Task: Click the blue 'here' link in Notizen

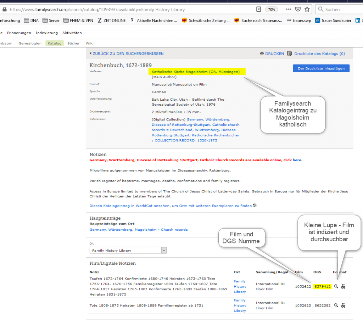Action: pos(297,160)
